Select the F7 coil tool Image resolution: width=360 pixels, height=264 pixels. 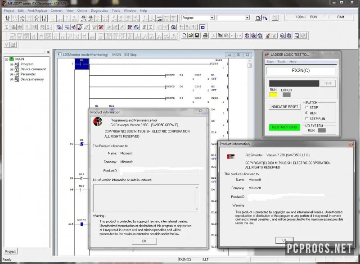pos(37,18)
